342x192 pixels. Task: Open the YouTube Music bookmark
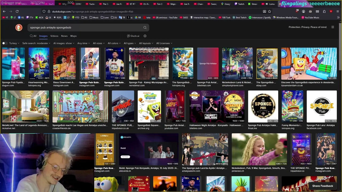tap(310, 18)
